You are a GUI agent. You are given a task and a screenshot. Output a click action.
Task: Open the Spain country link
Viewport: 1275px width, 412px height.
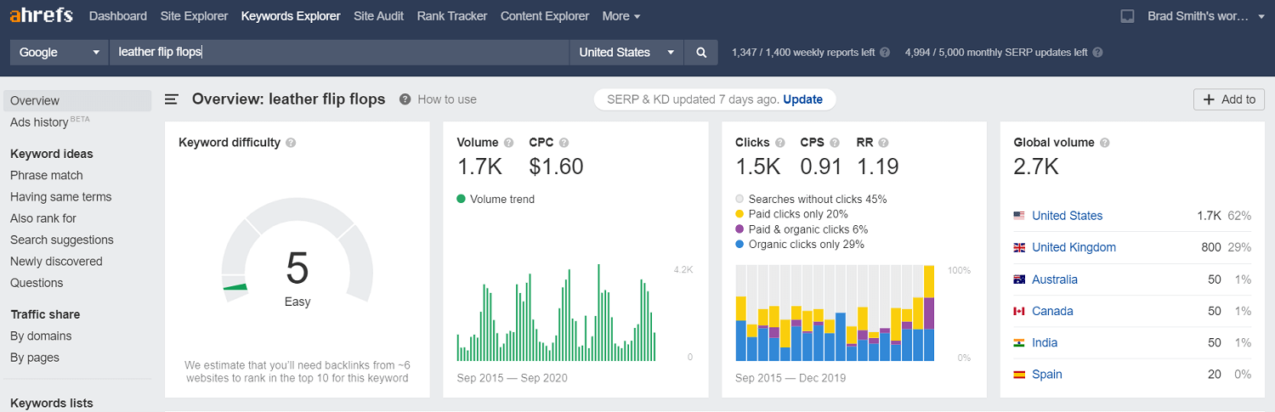coord(1047,375)
